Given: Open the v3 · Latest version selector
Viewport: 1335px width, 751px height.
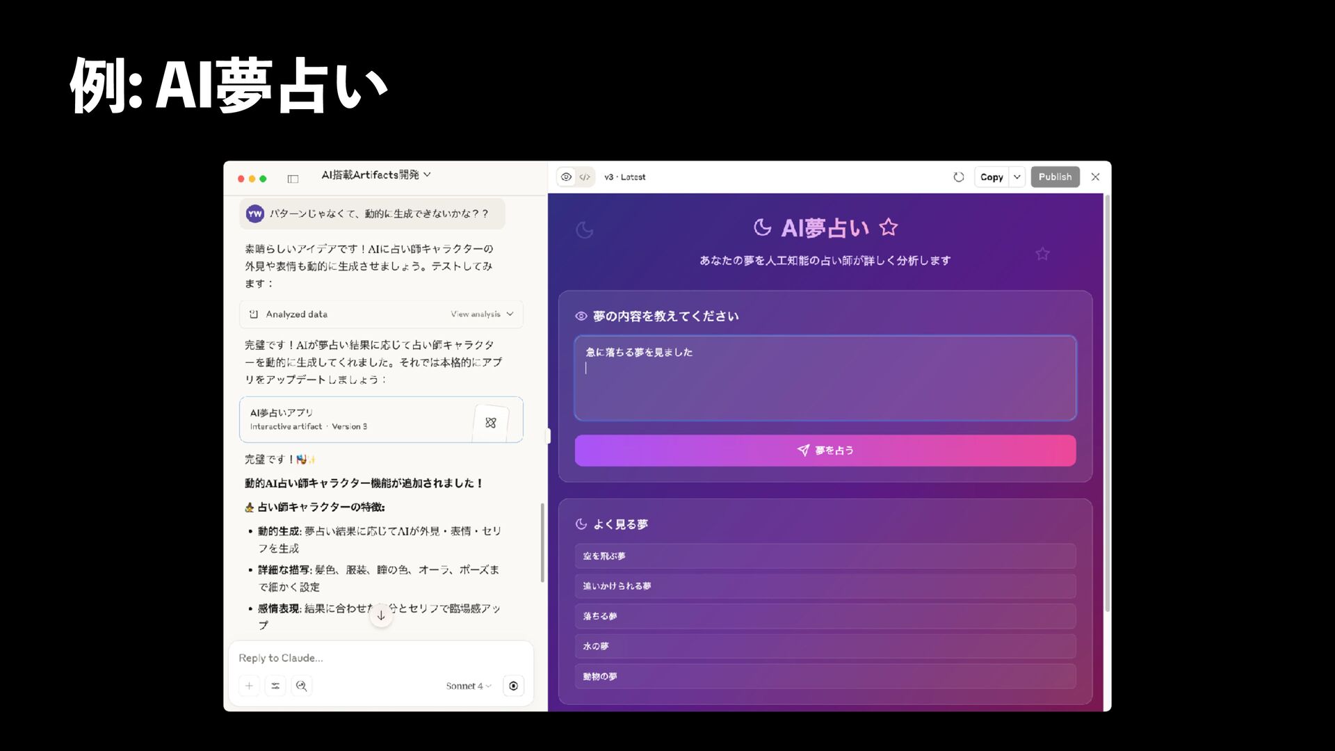Looking at the screenshot, I should tap(624, 177).
